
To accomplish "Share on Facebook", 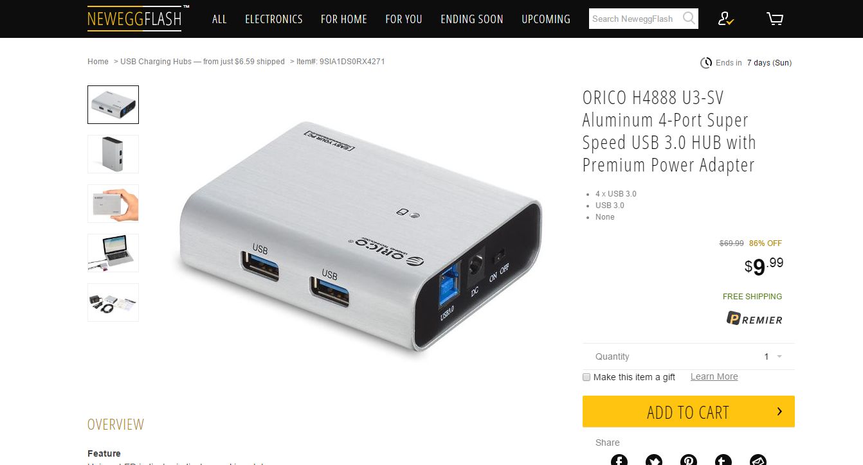I will (x=619, y=460).
